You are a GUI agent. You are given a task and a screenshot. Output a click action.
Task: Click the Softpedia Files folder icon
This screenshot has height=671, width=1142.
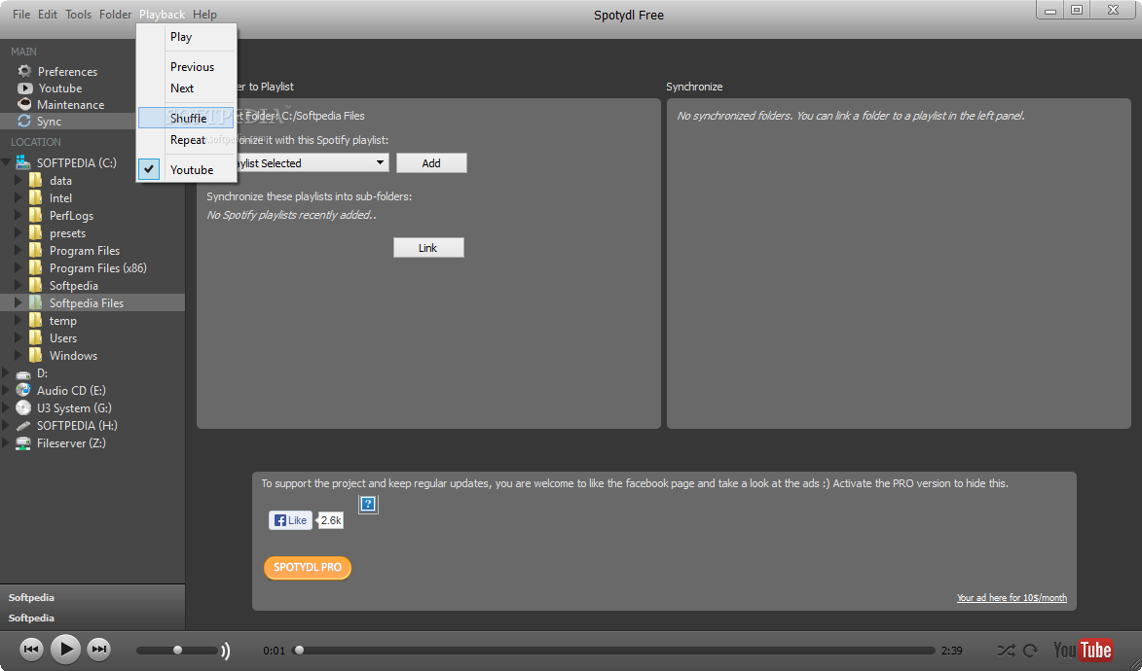coord(36,302)
